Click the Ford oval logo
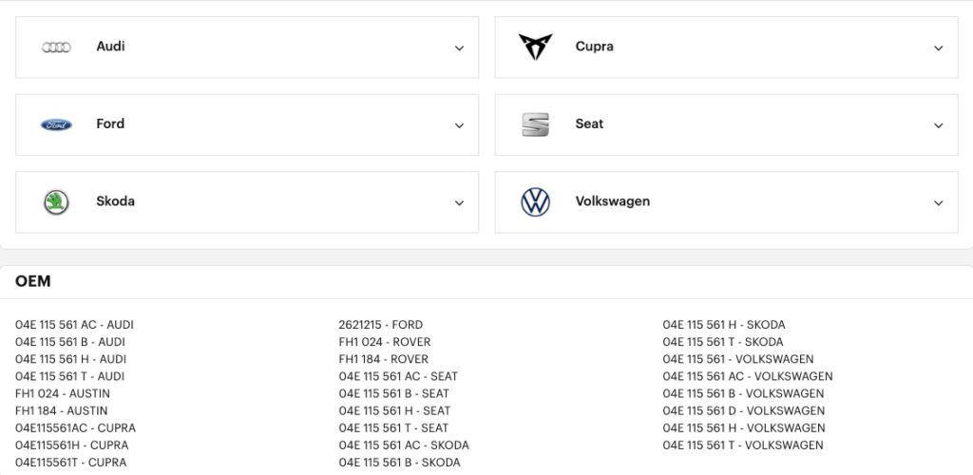The height and width of the screenshot is (475, 973). (57, 124)
